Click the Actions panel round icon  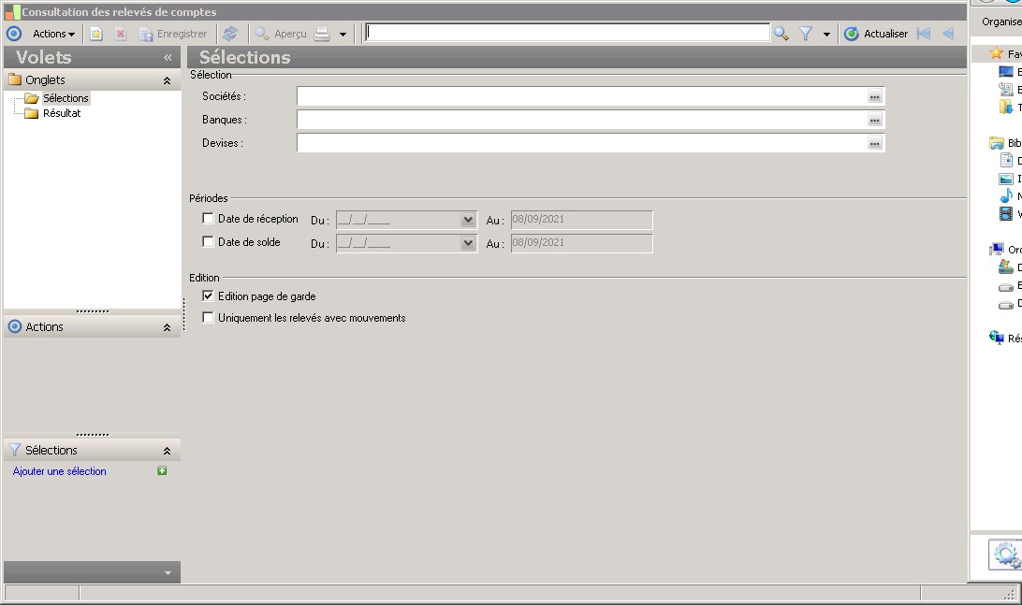tap(14, 326)
